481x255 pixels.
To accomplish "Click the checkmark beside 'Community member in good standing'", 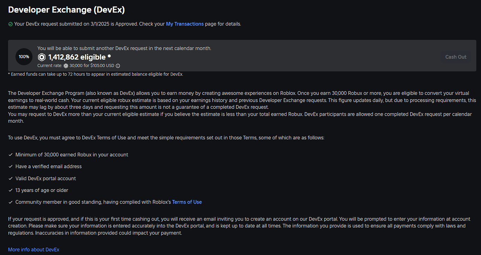I will pyautogui.click(x=10, y=202).
